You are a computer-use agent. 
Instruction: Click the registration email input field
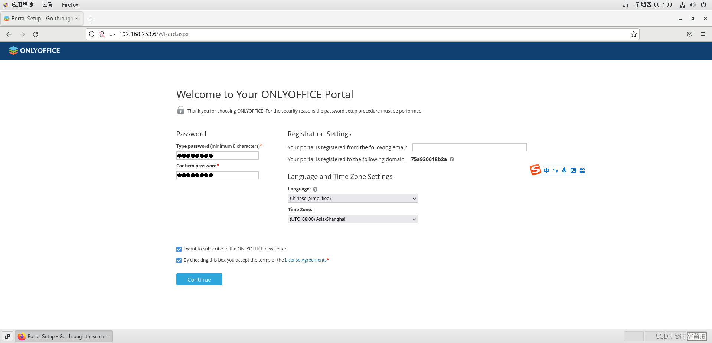click(469, 147)
